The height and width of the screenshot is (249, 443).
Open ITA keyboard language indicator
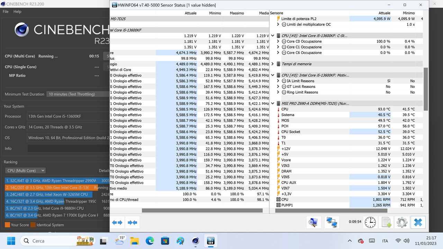385,241
